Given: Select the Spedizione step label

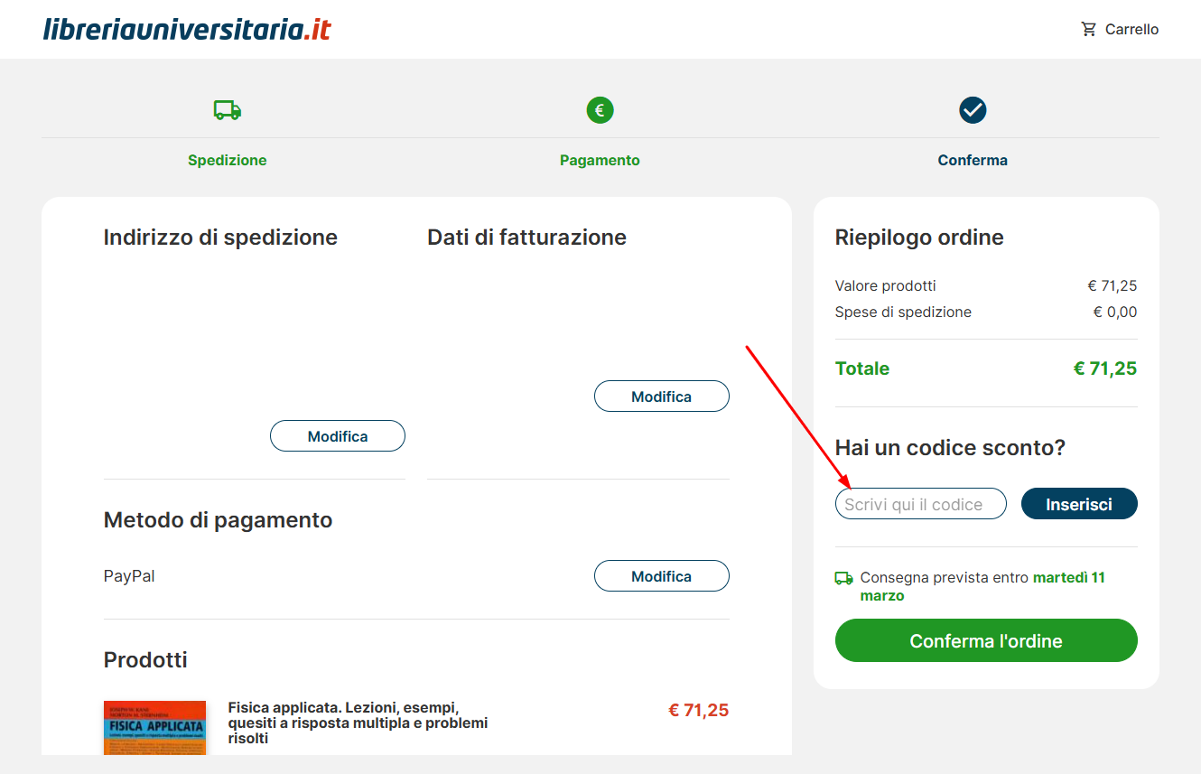Looking at the screenshot, I should point(227,160).
